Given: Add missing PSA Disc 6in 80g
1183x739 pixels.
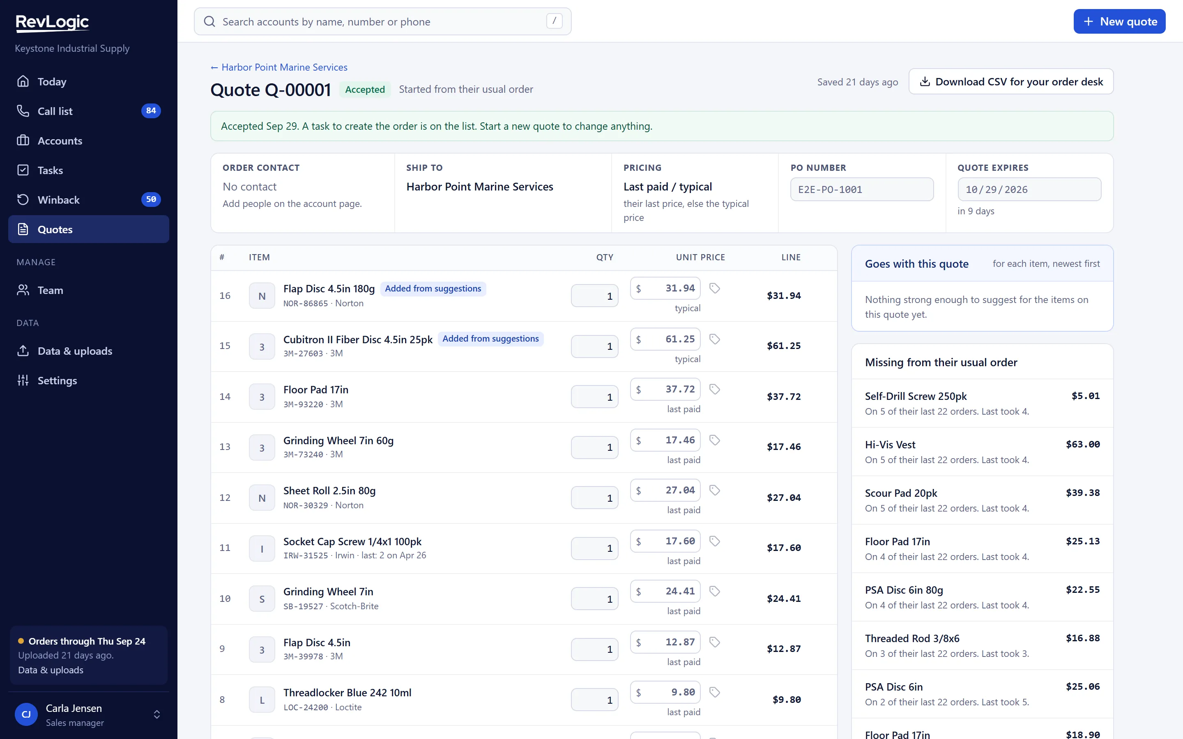Looking at the screenshot, I should click(982, 597).
